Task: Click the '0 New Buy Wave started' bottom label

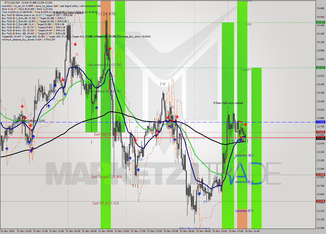Action: coord(195,228)
